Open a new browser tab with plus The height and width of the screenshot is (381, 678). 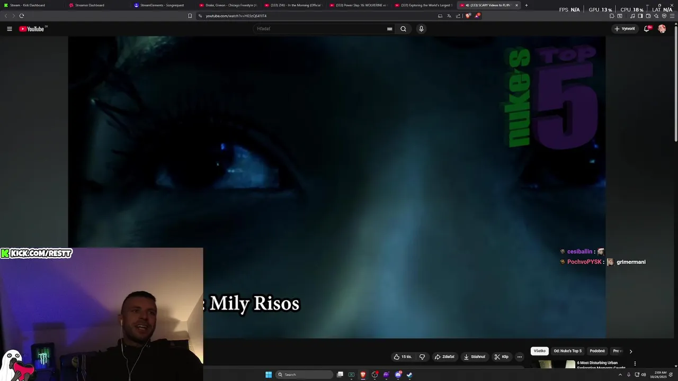(x=526, y=5)
